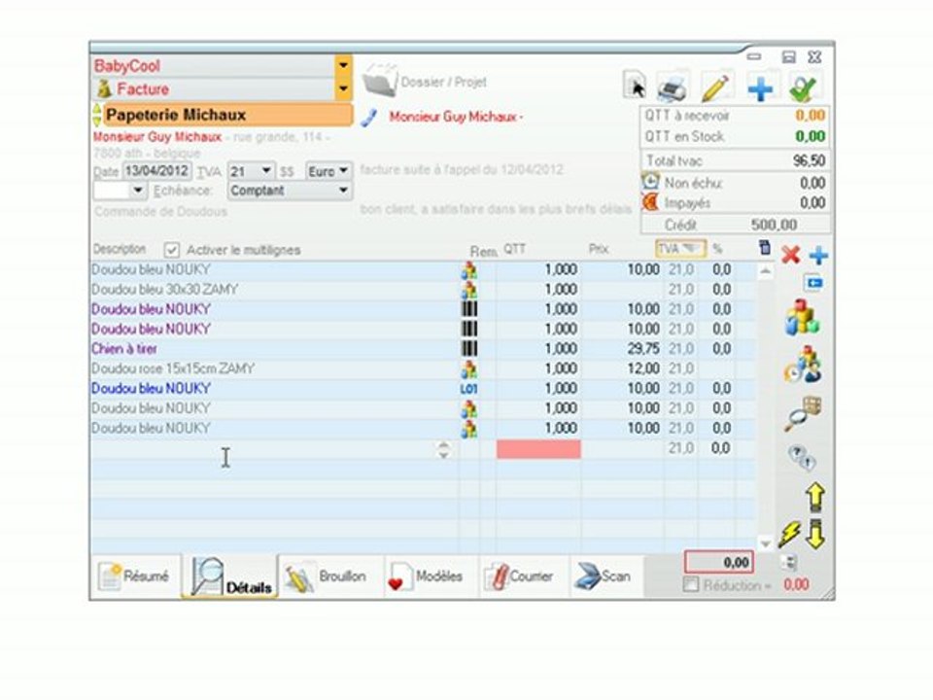
Task: Click the Impayés orange icon
Action: [x=651, y=202]
